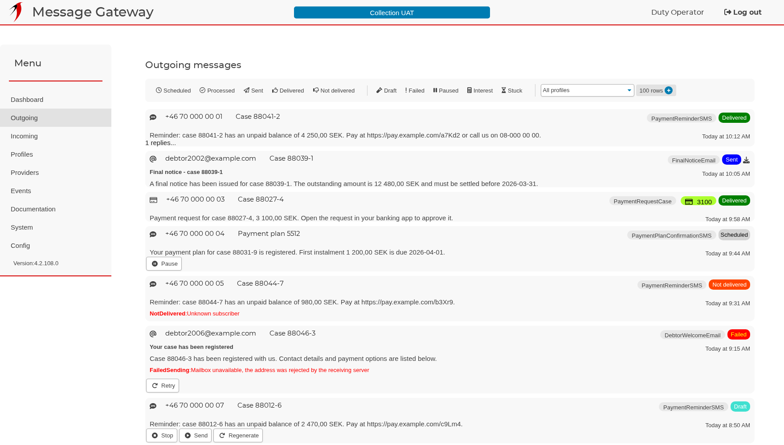The height and width of the screenshot is (445, 784).
Task: Expand the 1 replies thread
Action: coord(160,143)
